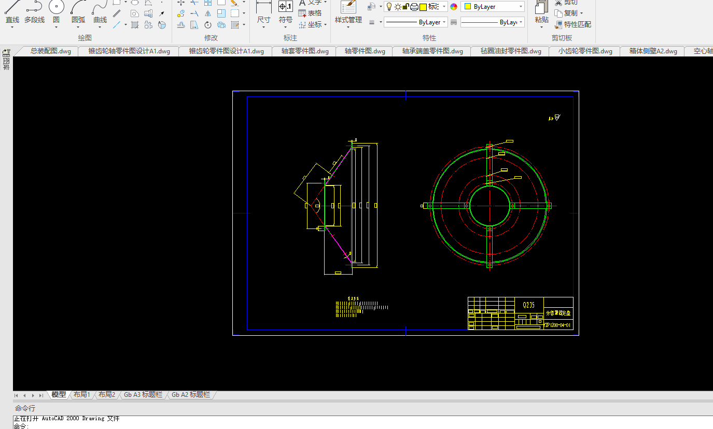The height and width of the screenshot is (429, 713).
Task: Click the hatch fill icon in 绘图
Action: pyautogui.click(x=135, y=24)
